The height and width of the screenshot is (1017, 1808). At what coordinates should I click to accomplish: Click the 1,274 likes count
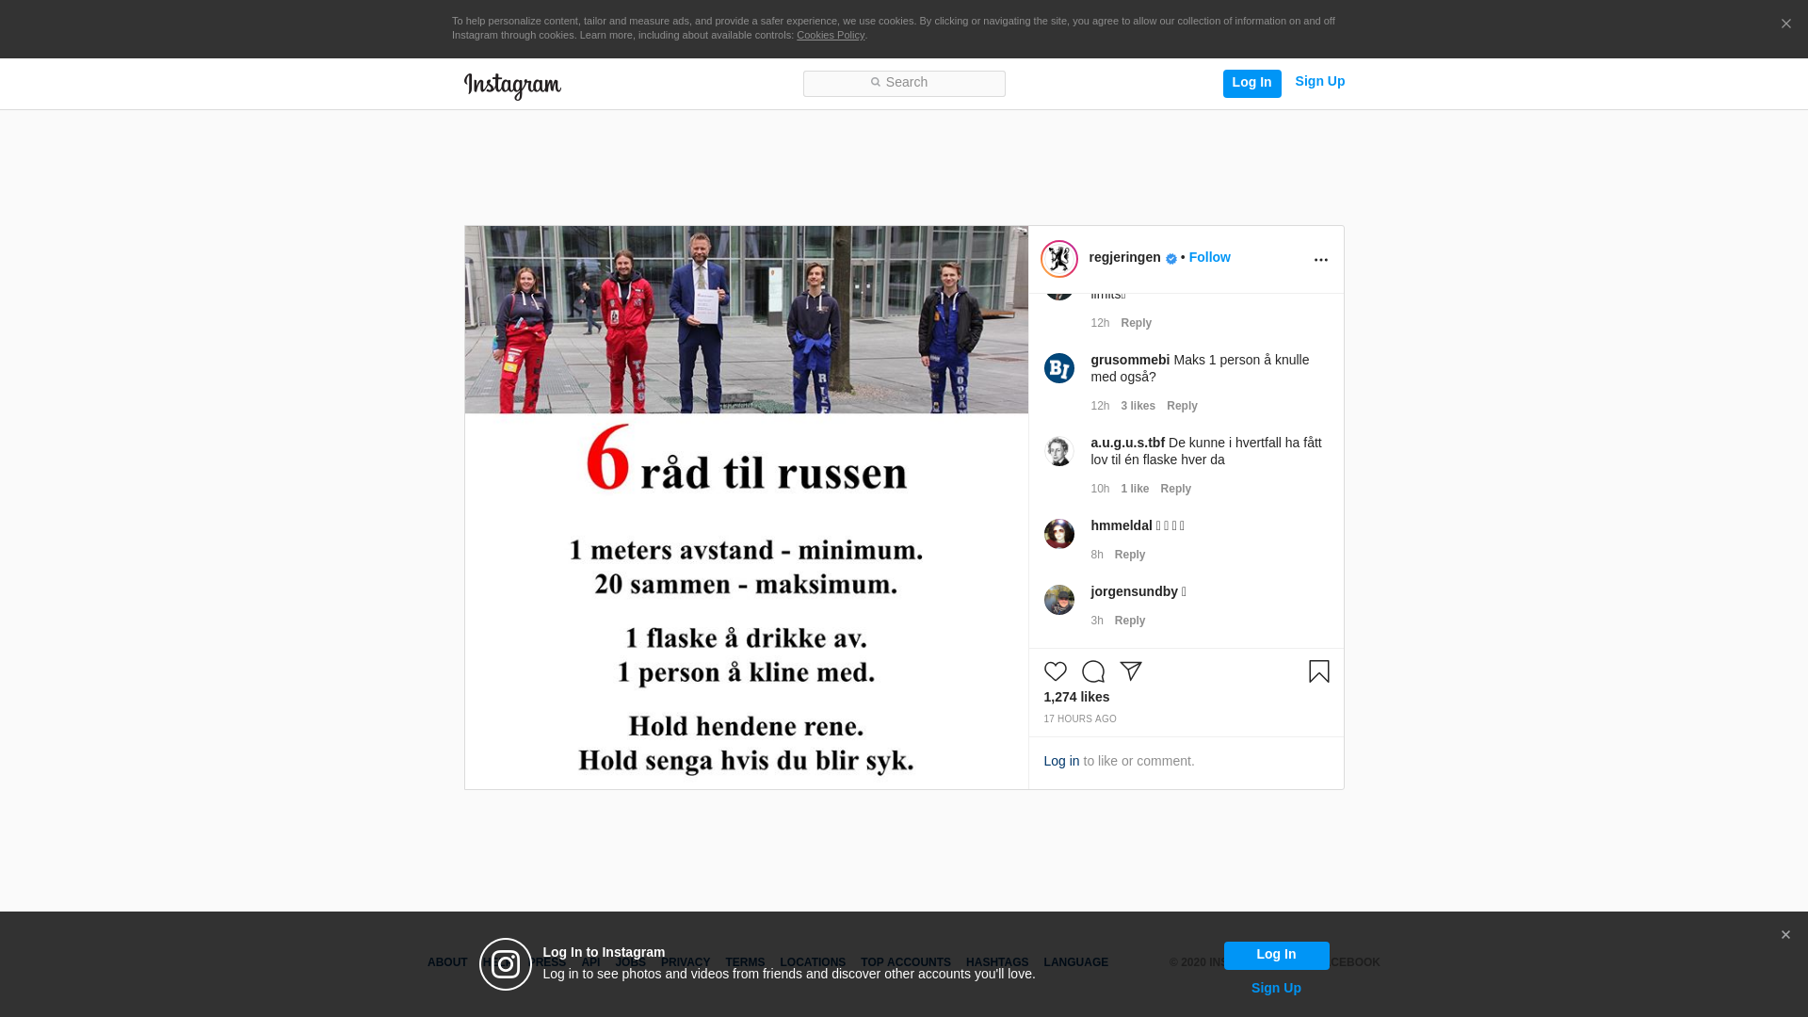click(1076, 697)
